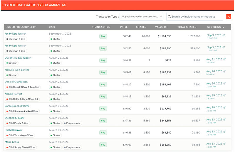Click Buy badge in Dwight Audley Gibson row
This screenshot has height=152, width=235.
tap(103, 60)
